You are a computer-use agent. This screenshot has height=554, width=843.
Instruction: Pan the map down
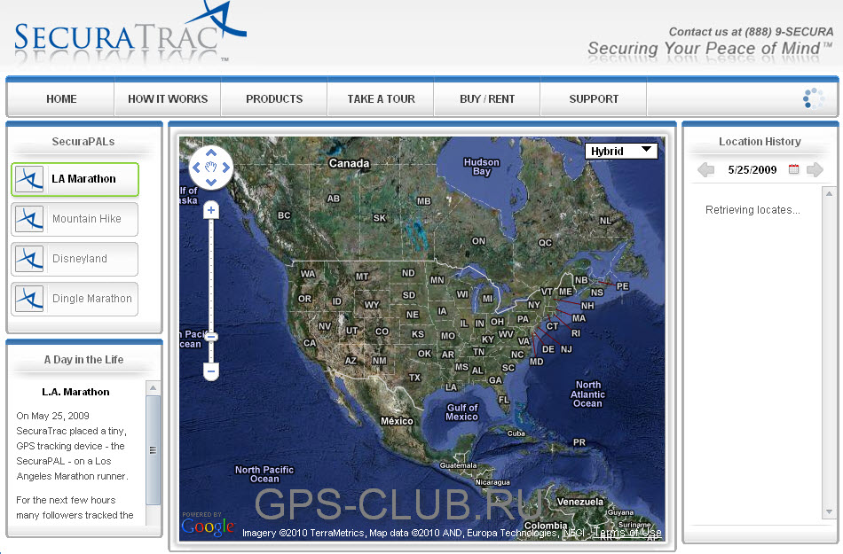tap(211, 182)
